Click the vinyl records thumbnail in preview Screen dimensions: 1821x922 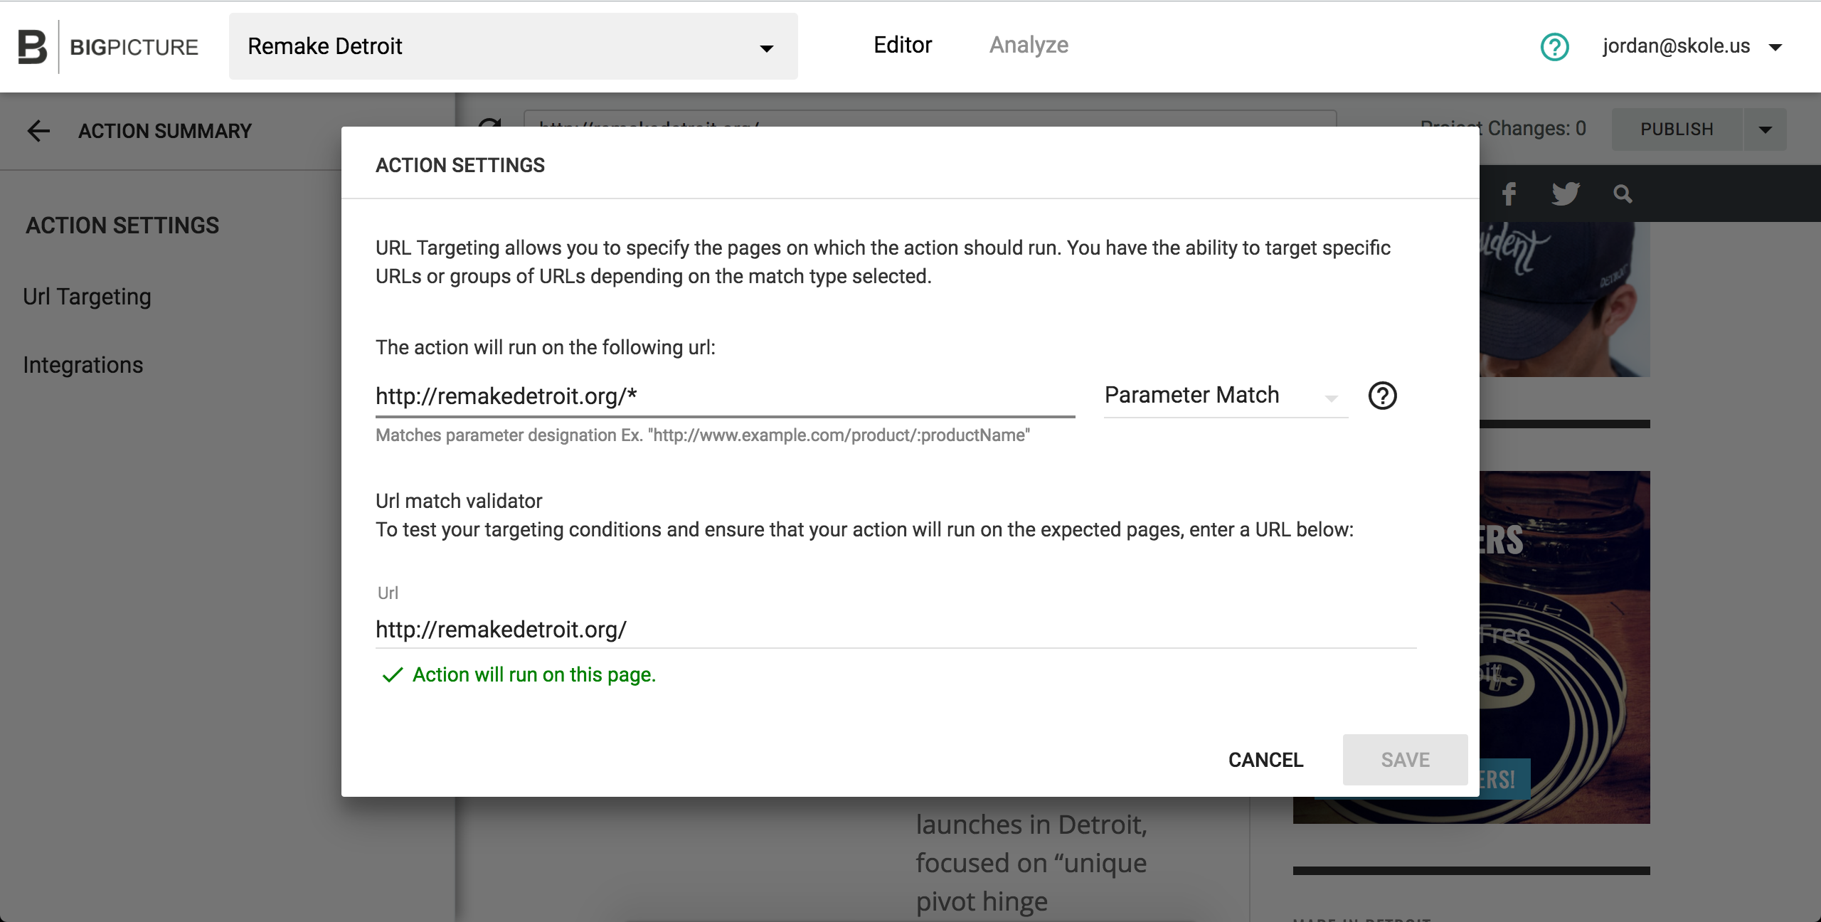[x=1564, y=647]
